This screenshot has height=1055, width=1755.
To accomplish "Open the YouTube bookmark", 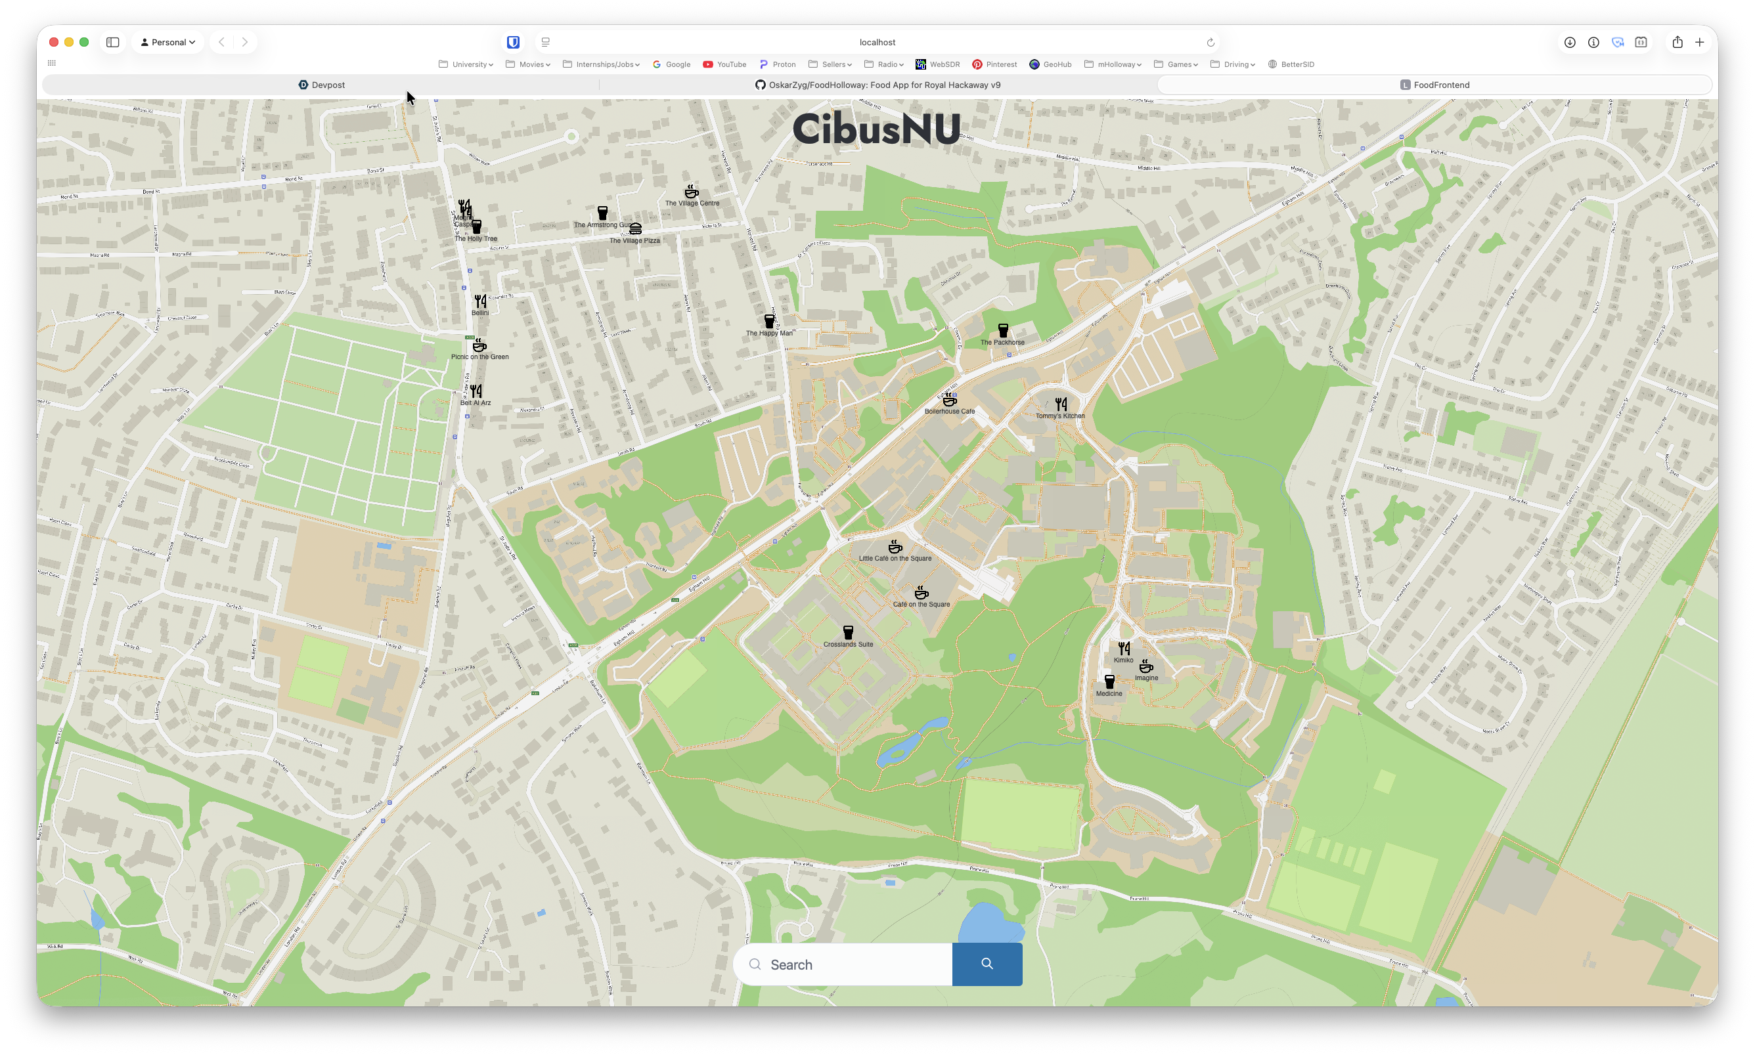I will coord(724,64).
